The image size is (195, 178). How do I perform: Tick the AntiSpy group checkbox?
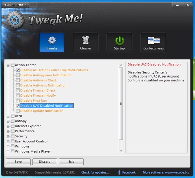12,121
